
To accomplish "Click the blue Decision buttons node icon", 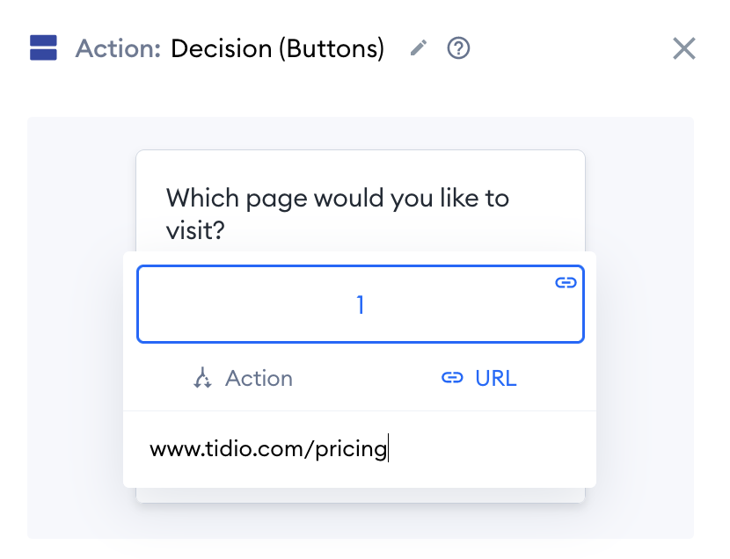I will coord(43,47).
